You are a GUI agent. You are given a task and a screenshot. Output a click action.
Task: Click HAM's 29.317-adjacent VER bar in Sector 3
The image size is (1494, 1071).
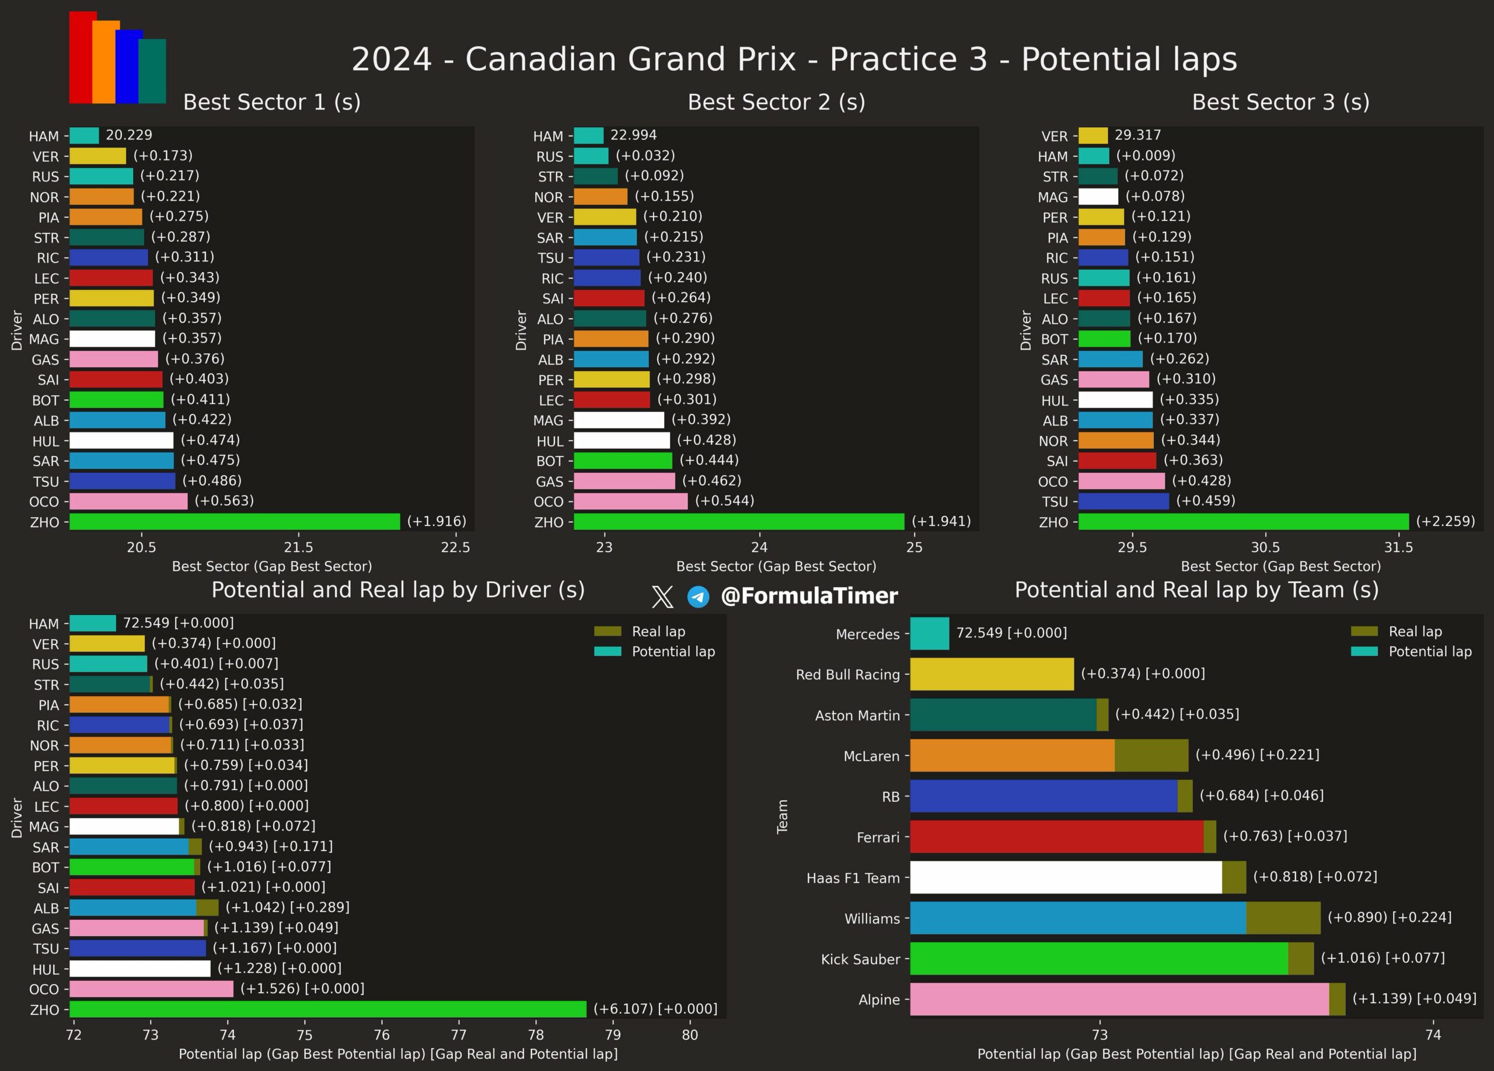[x=1093, y=135]
